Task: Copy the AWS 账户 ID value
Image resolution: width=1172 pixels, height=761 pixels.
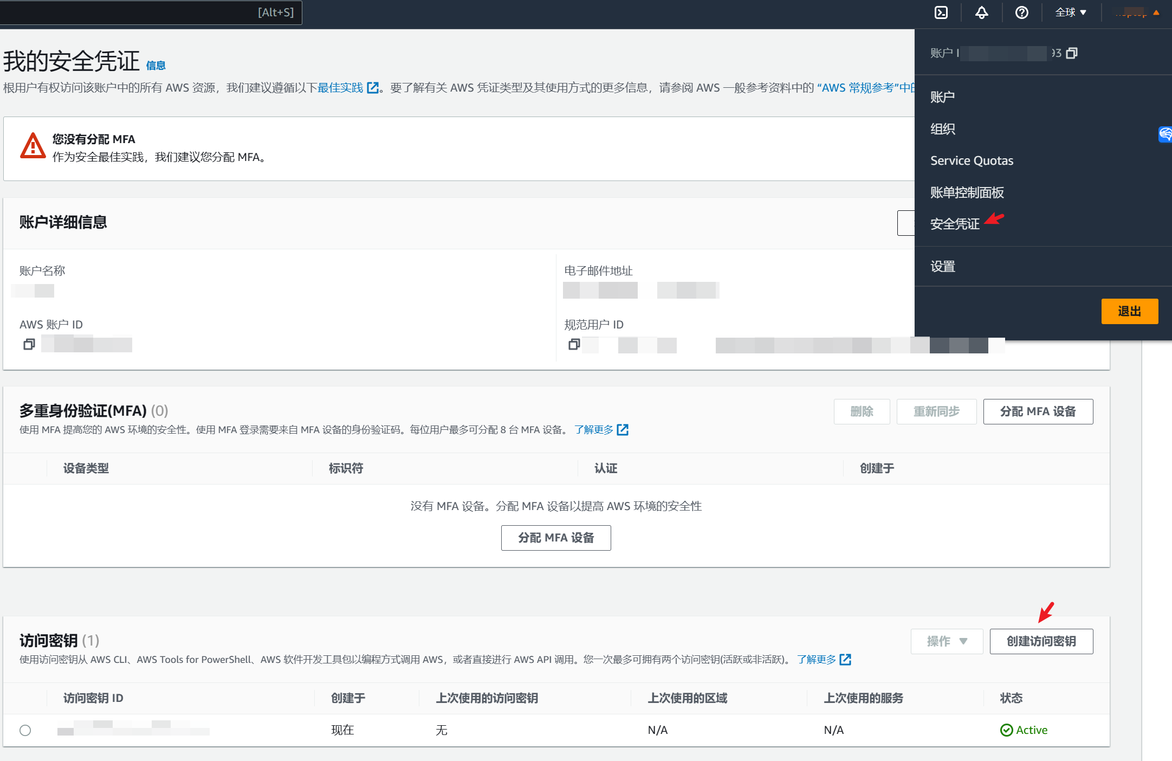Action: coord(29,344)
